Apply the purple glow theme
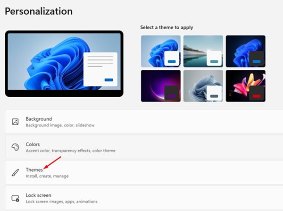The height and width of the screenshot is (211, 283). coord(161,86)
